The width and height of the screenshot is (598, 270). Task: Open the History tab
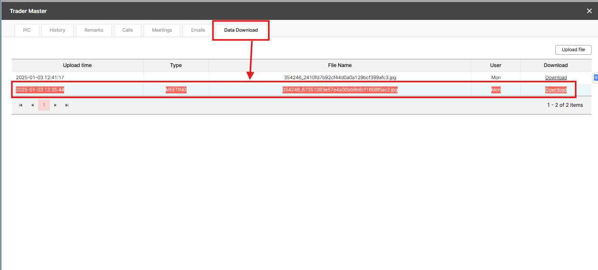[58, 30]
